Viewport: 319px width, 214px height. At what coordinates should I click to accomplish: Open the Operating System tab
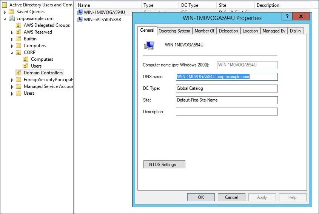[174, 31]
